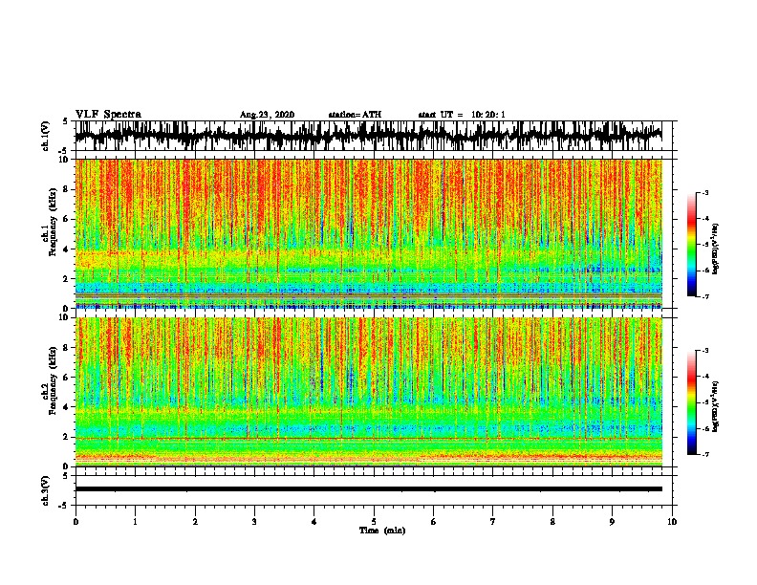Click the "ch.1(V)" axis label
Viewport: 757px width, 585px height.
tap(46, 135)
